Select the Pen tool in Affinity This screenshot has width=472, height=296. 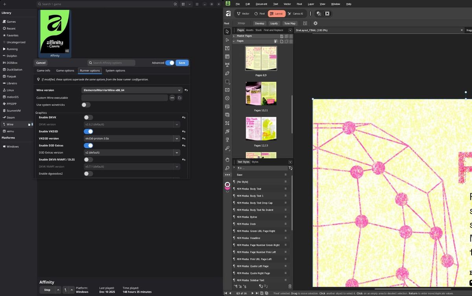click(x=227, y=73)
